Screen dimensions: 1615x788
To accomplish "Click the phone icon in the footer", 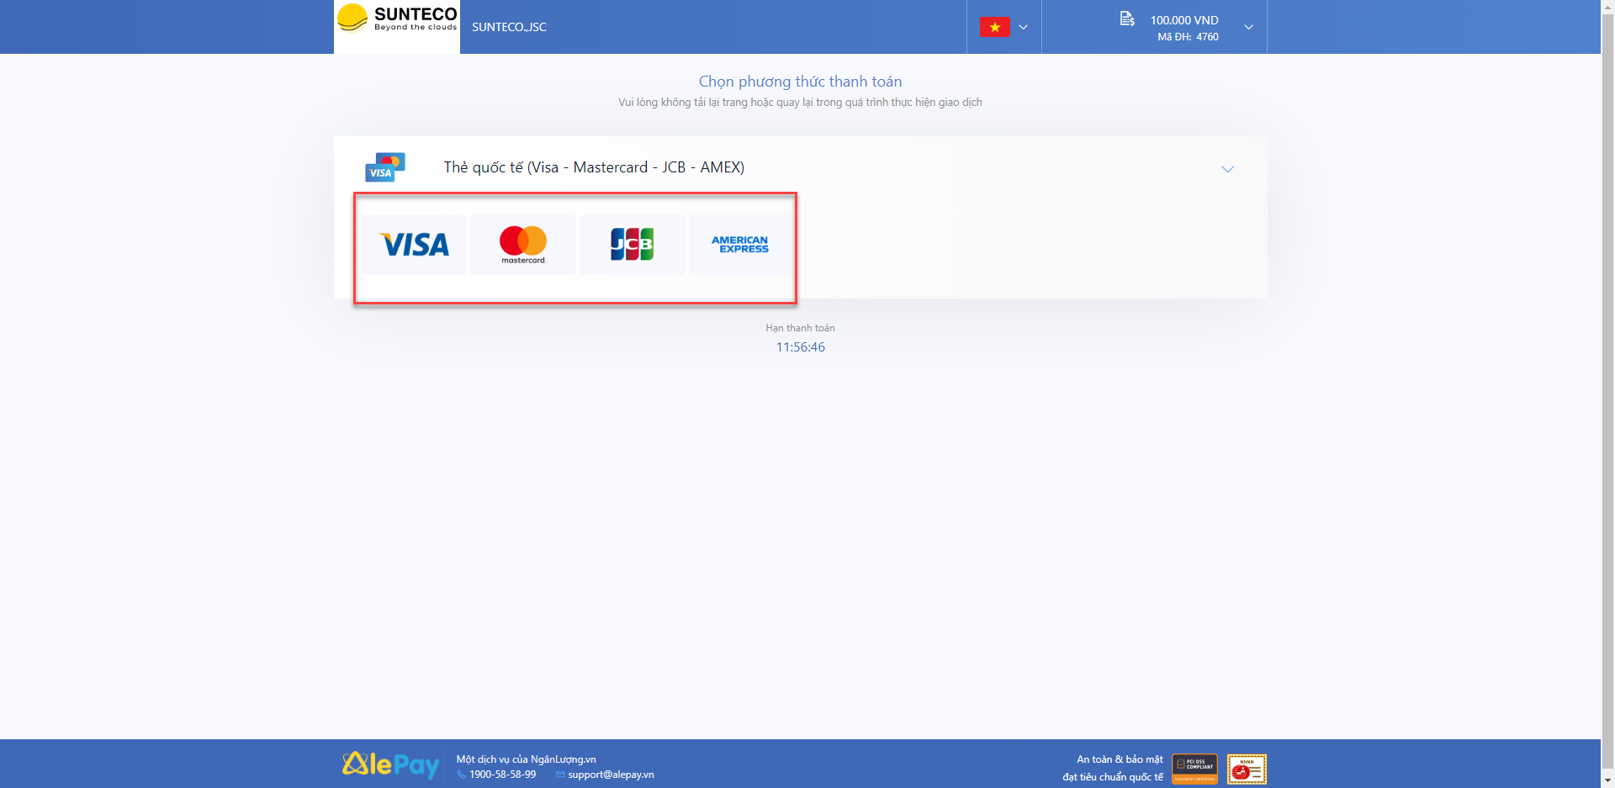I will 461,775.
